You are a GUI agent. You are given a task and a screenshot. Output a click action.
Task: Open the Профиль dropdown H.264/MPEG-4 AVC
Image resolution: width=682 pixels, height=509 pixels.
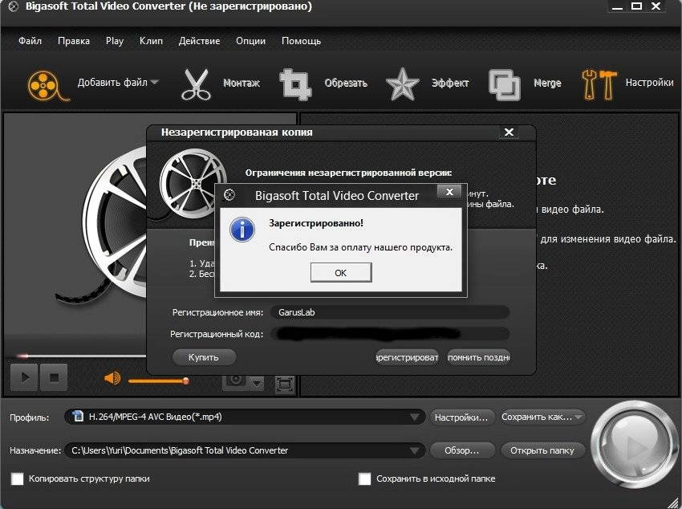coord(245,417)
